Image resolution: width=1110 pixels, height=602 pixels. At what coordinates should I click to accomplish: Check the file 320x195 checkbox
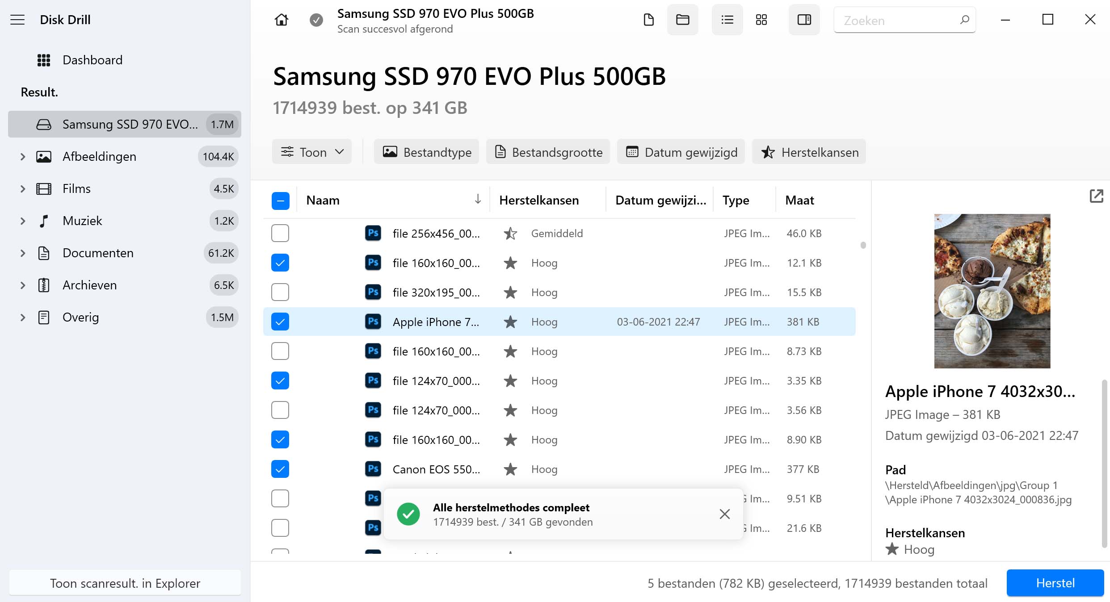coord(280,292)
